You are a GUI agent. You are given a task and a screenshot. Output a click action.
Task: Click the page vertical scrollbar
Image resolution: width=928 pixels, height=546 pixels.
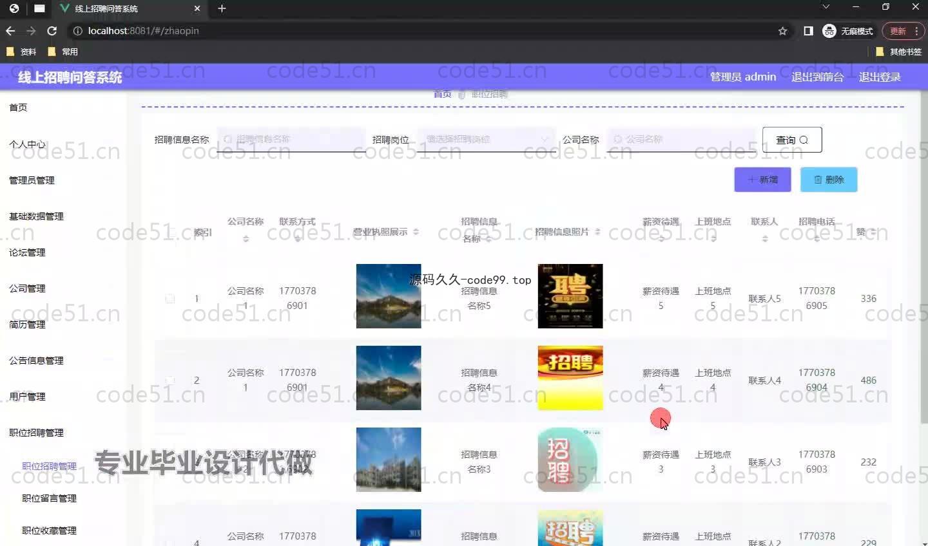click(925, 258)
